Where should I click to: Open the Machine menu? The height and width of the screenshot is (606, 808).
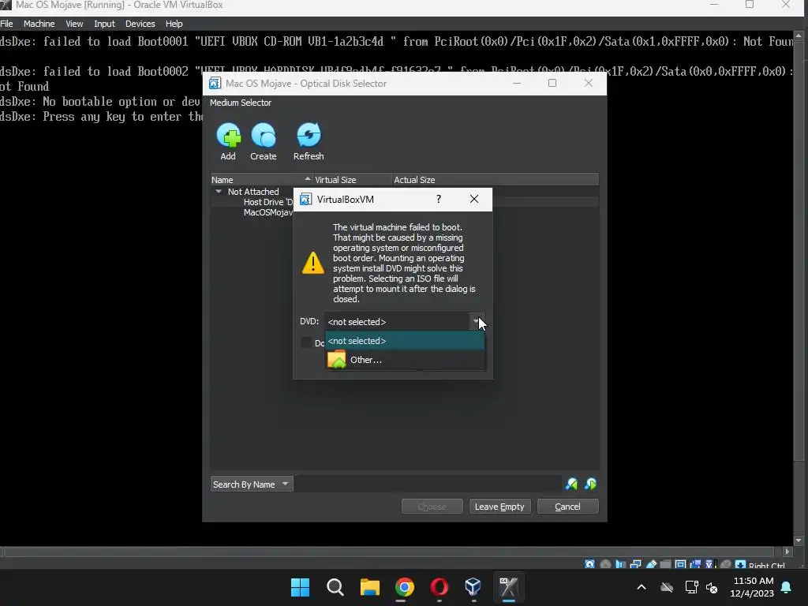pos(39,24)
